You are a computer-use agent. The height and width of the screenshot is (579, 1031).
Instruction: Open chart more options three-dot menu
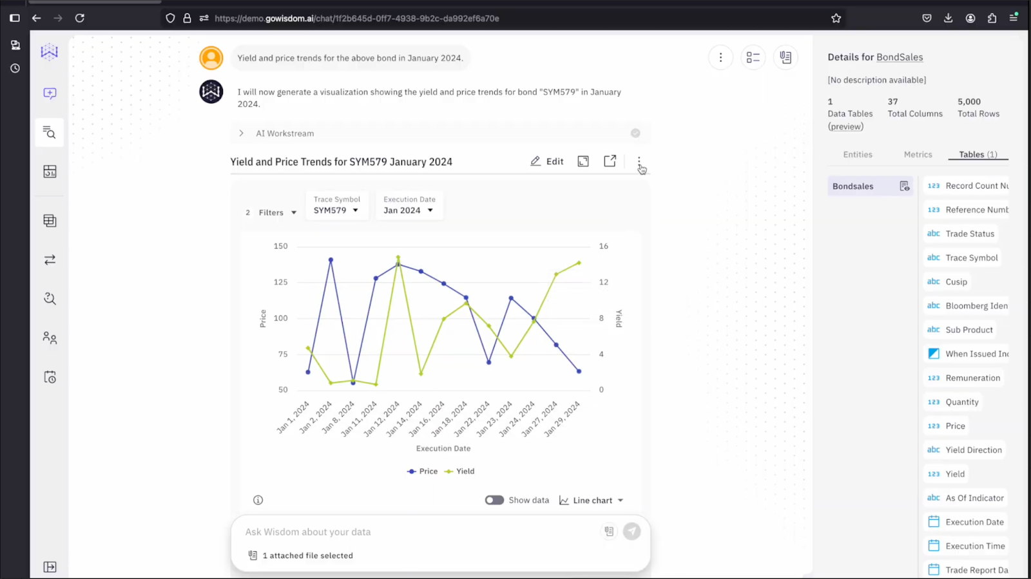click(639, 162)
